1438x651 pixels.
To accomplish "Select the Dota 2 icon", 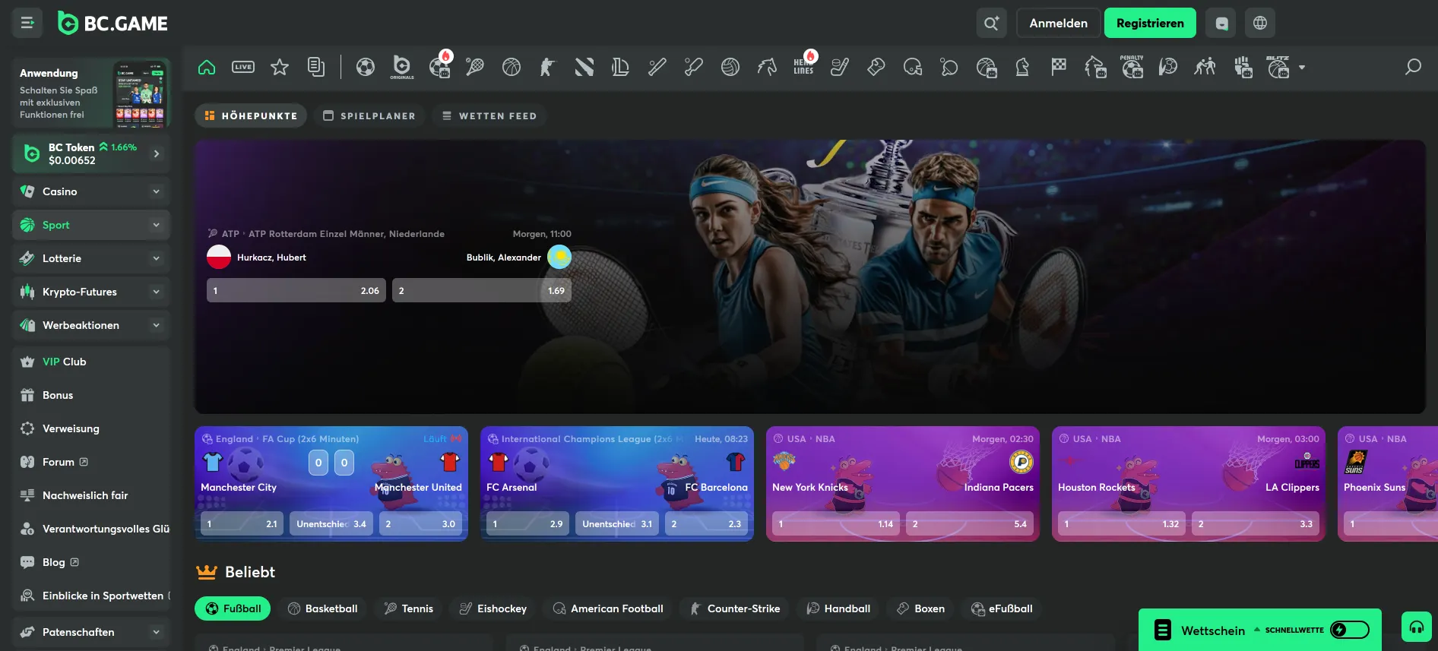I will [x=584, y=67].
